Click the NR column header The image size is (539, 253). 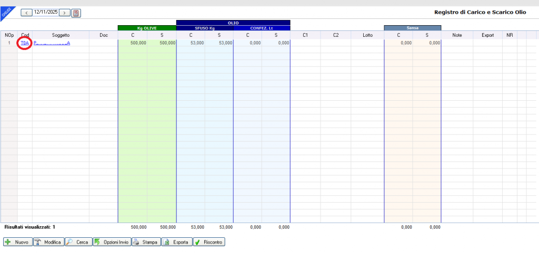point(510,35)
